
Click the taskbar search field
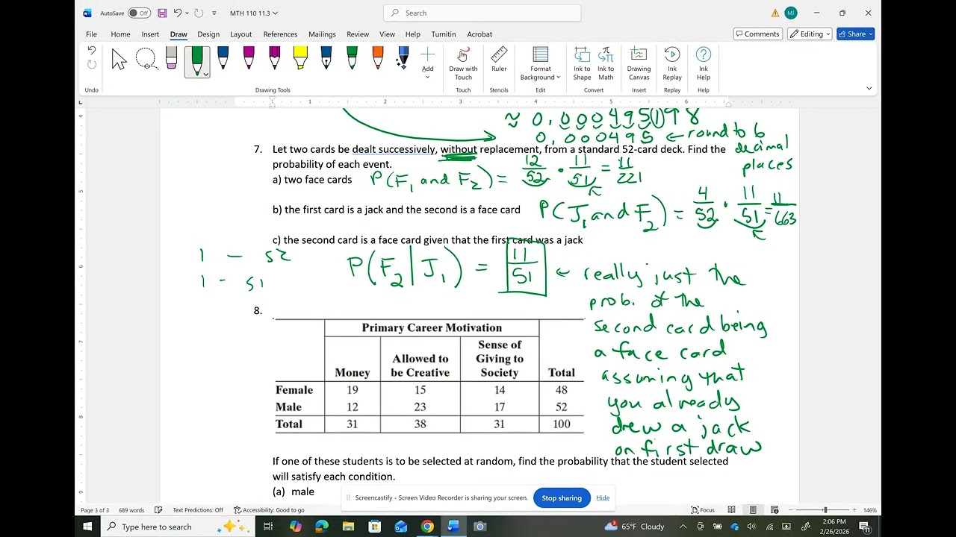click(x=178, y=527)
